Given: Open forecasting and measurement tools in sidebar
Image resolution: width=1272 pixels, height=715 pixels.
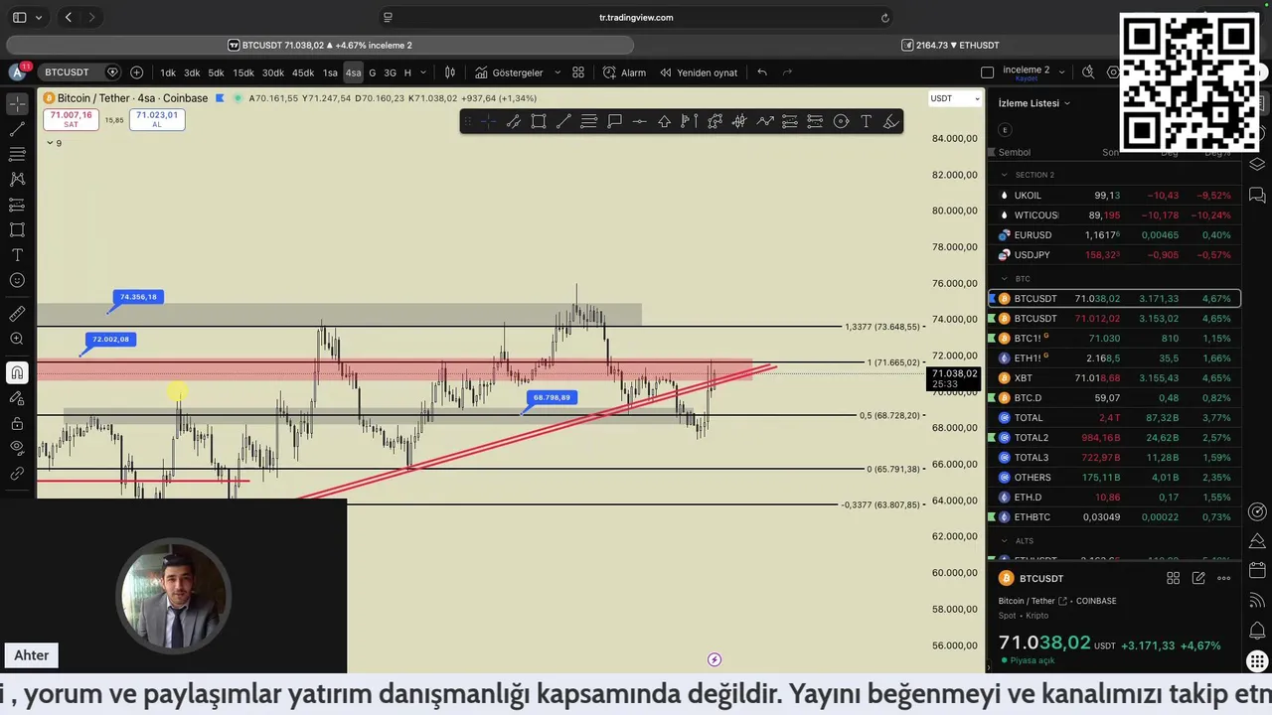Looking at the screenshot, I should pos(17,205).
